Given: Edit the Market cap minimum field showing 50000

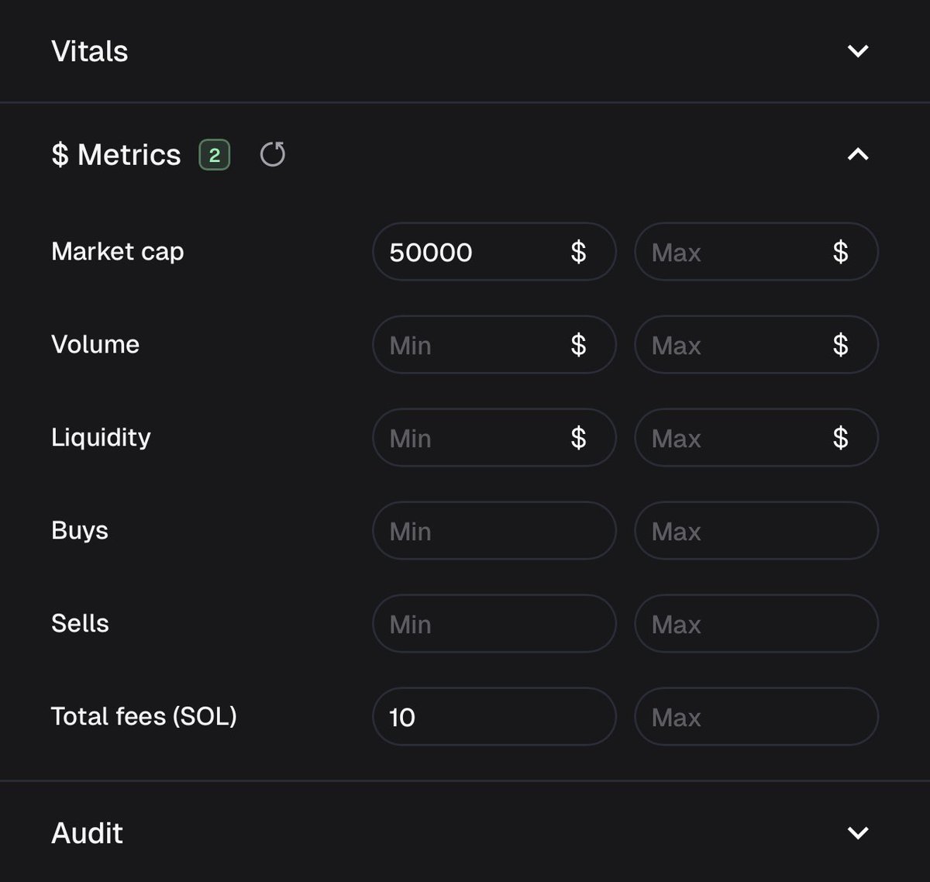Looking at the screenshot, I should [x=494, y=252].
